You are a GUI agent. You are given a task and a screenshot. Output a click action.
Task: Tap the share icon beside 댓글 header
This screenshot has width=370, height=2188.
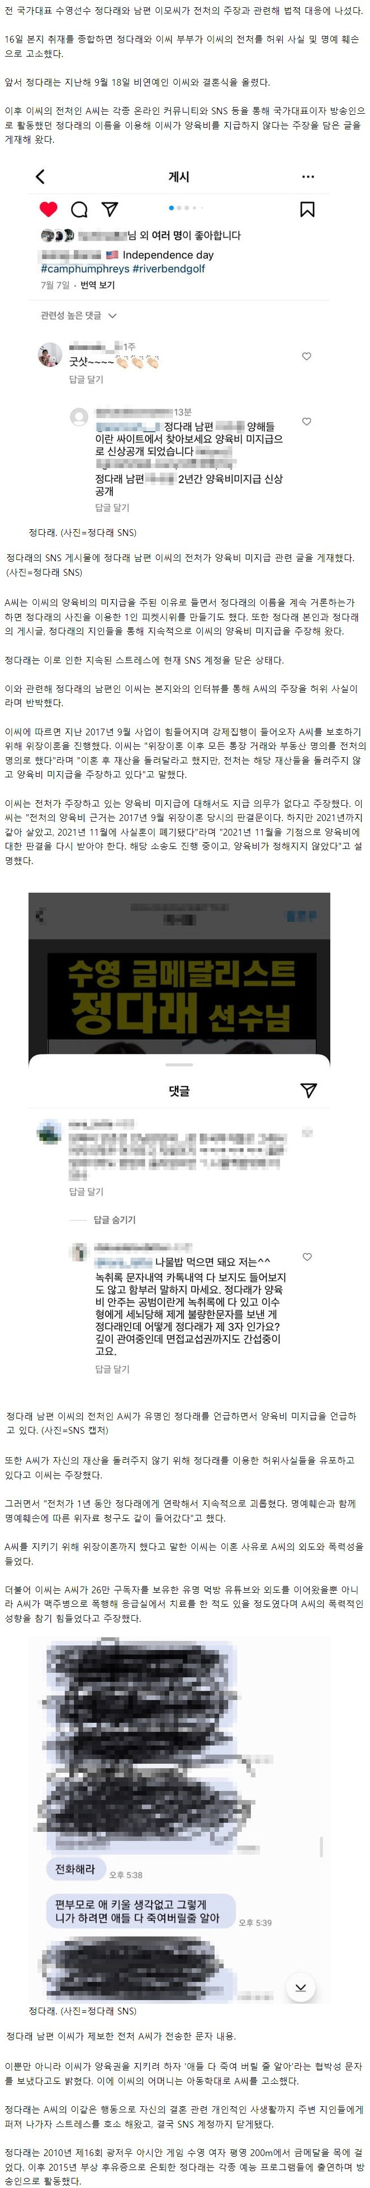[x=309, y=1090]
